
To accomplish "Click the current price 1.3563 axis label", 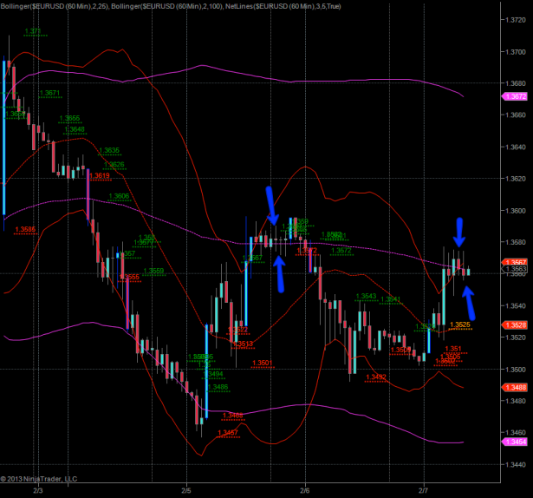I will [x=515, y=270].
